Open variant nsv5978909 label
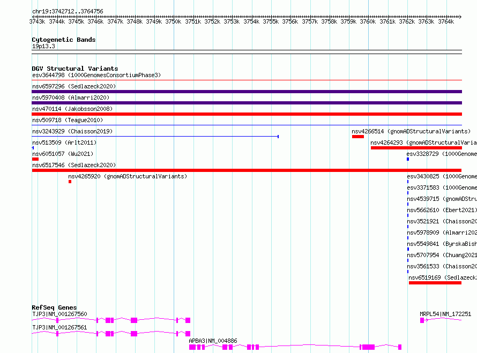Image resolution: width=477 pixels, height=353 pixels. coord(442,232)
